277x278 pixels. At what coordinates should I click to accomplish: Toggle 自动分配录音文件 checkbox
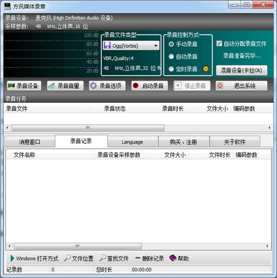(219, 44)
